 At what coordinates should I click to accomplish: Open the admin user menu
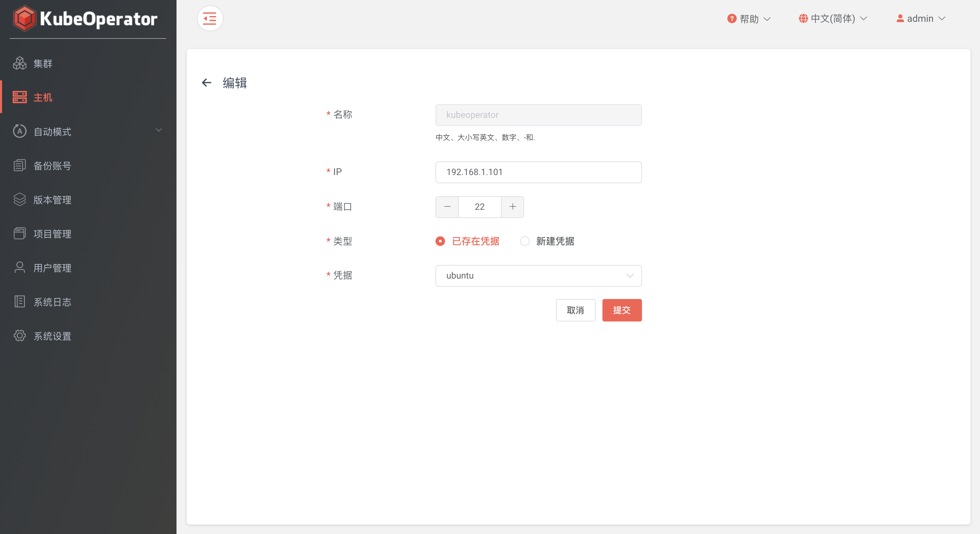click(921, 18)
